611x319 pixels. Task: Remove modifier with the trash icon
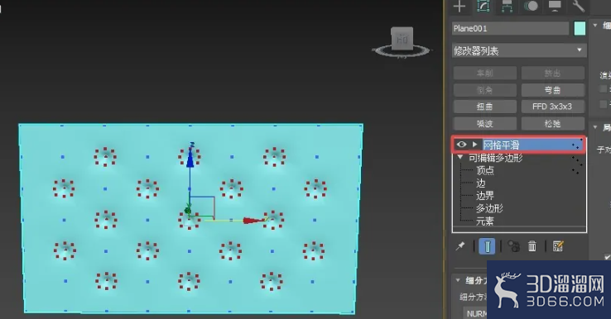click(532, 246)
